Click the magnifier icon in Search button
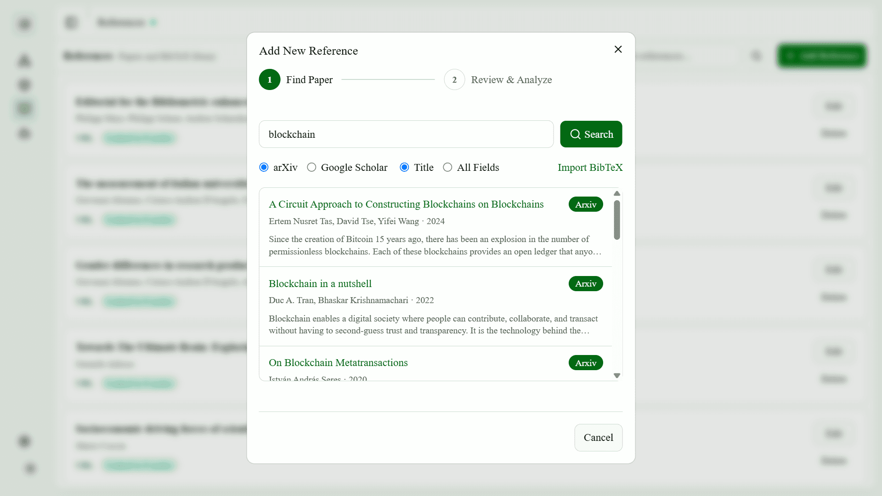Image resolution: width=882 pixels, height=496 pixels. pyautogui.click(x=575, y=134)
